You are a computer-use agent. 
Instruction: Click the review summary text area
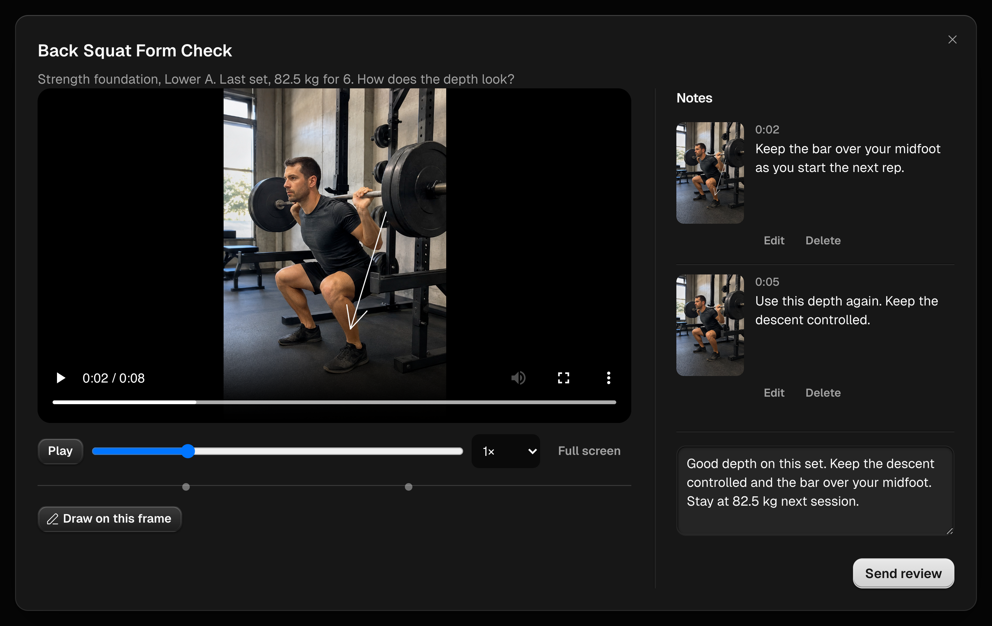(x=815, y=490)
